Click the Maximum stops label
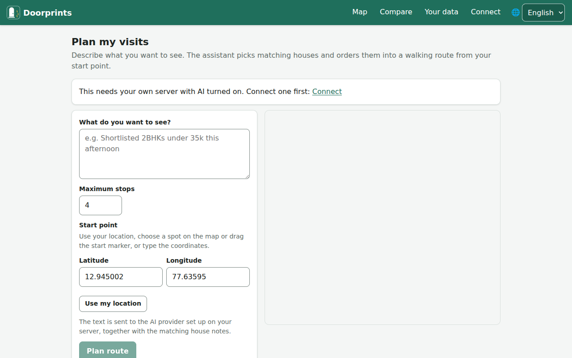Viewport: 572px width, 358px height. click(107, 189)
